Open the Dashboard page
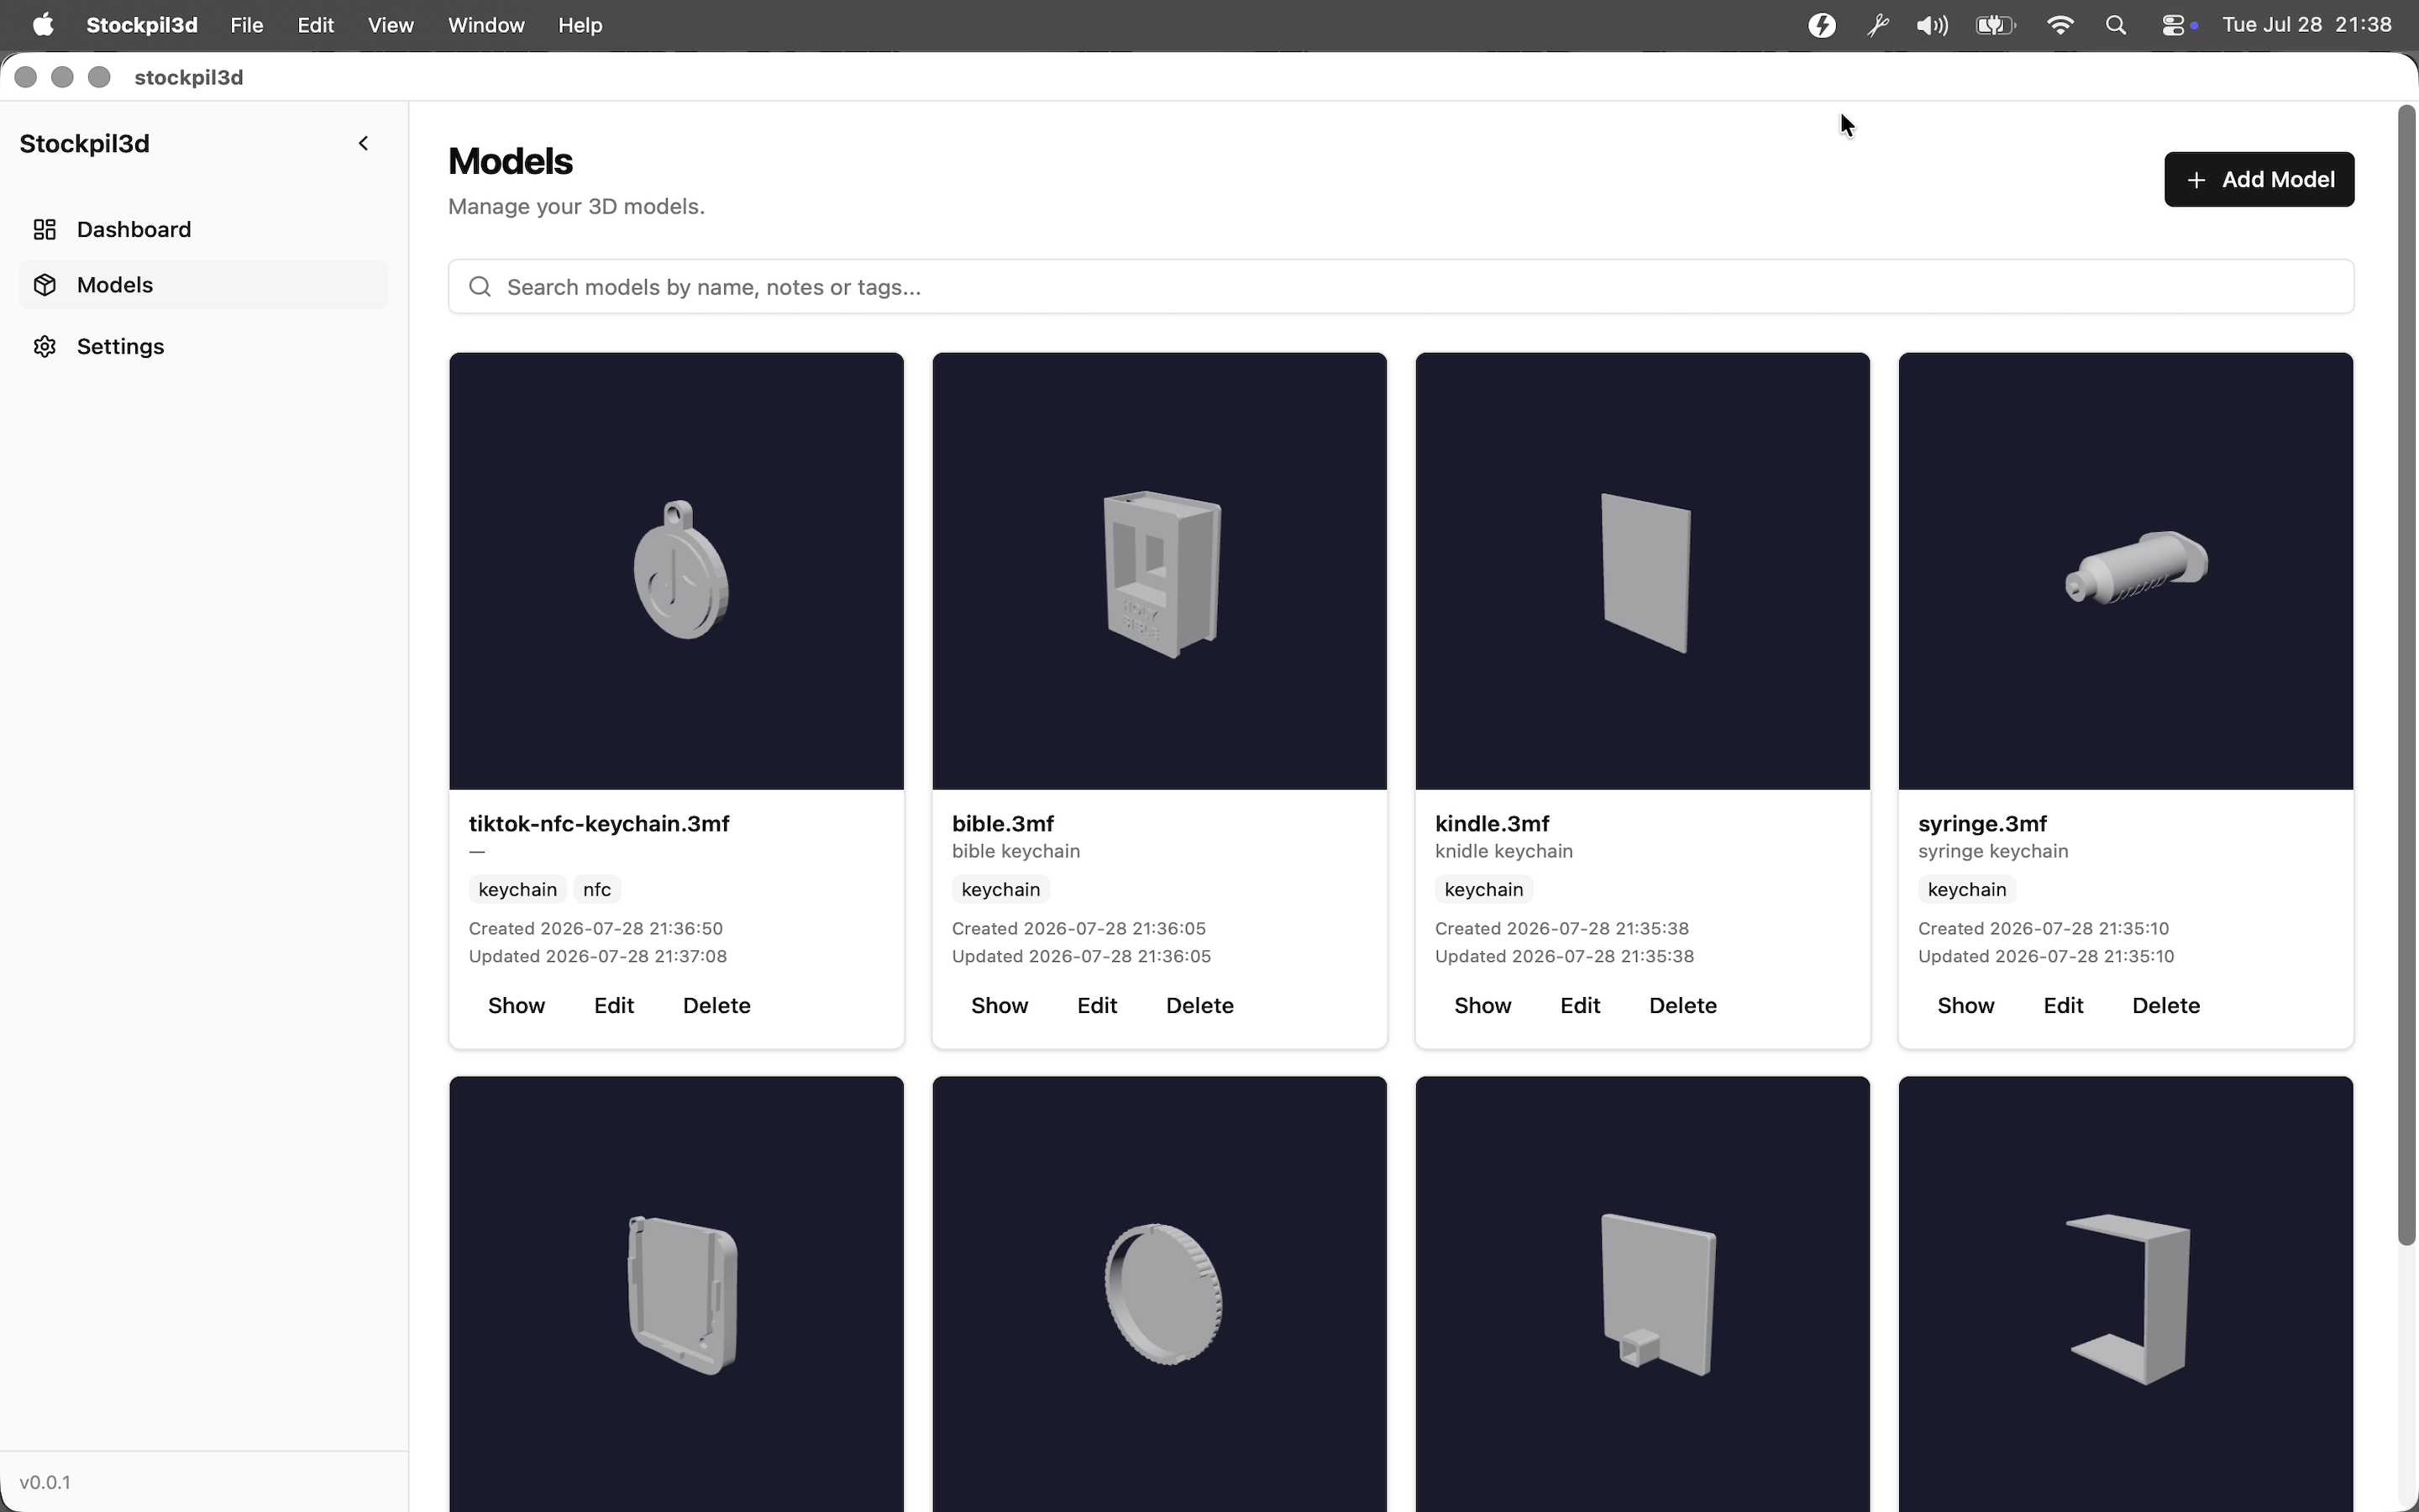 point(204,229)
